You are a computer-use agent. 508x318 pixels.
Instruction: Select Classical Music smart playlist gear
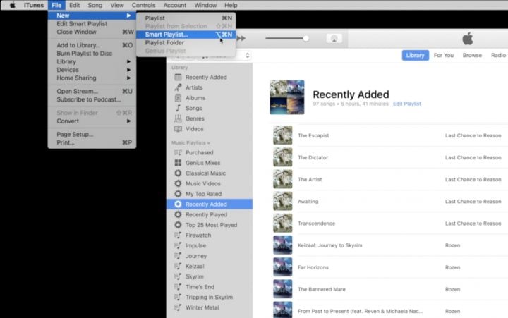click(178, 173)
